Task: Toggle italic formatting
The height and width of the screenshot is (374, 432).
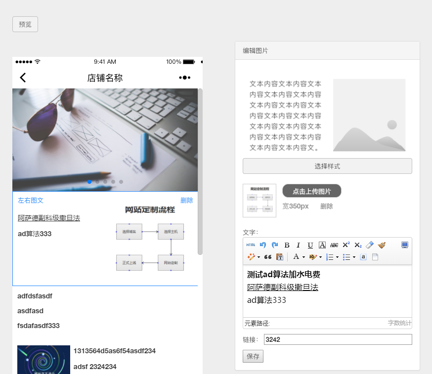Action: (x=298, y=245)
